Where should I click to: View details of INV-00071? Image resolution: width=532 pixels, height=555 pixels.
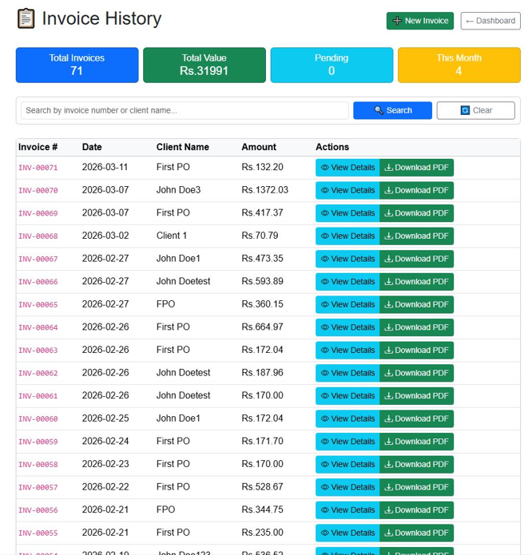tap(347, 168)
